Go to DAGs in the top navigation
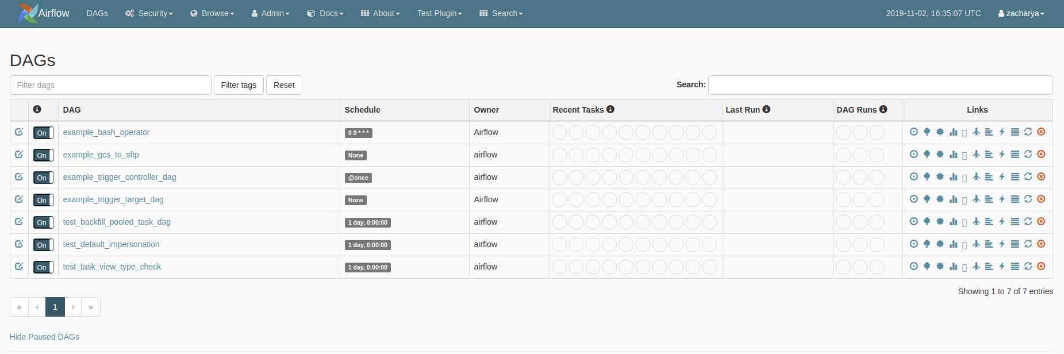Viewport: 1064px width, 354px height. coord(97,13)
